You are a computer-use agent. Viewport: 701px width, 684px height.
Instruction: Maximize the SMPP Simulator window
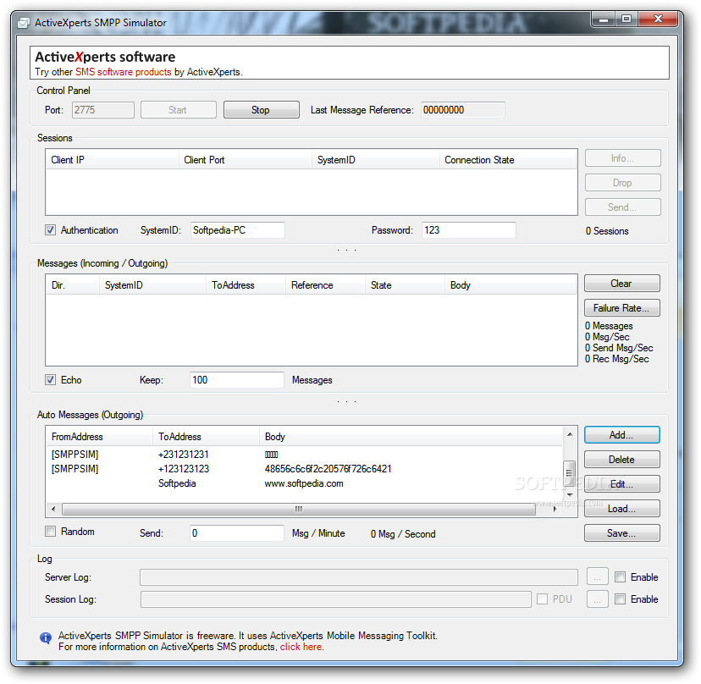point(626,19)
